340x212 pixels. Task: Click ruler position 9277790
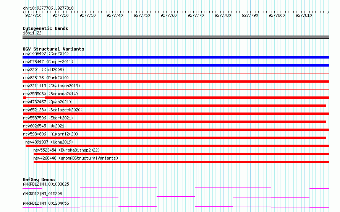pos(250,15)
